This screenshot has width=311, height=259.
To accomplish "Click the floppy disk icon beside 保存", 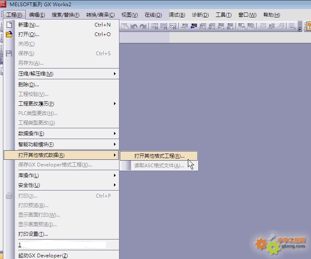I will tap(9, 54).
